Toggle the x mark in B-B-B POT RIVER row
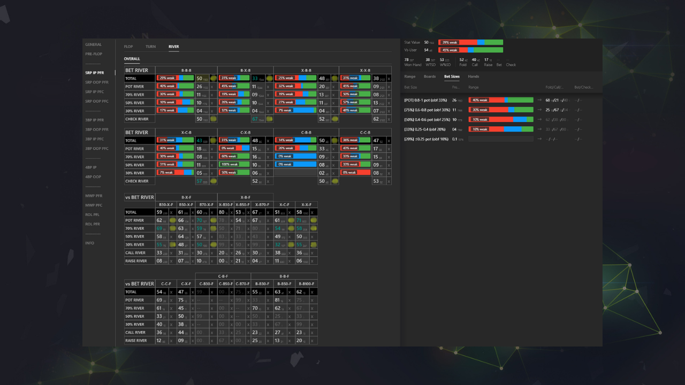 [212, 87]
